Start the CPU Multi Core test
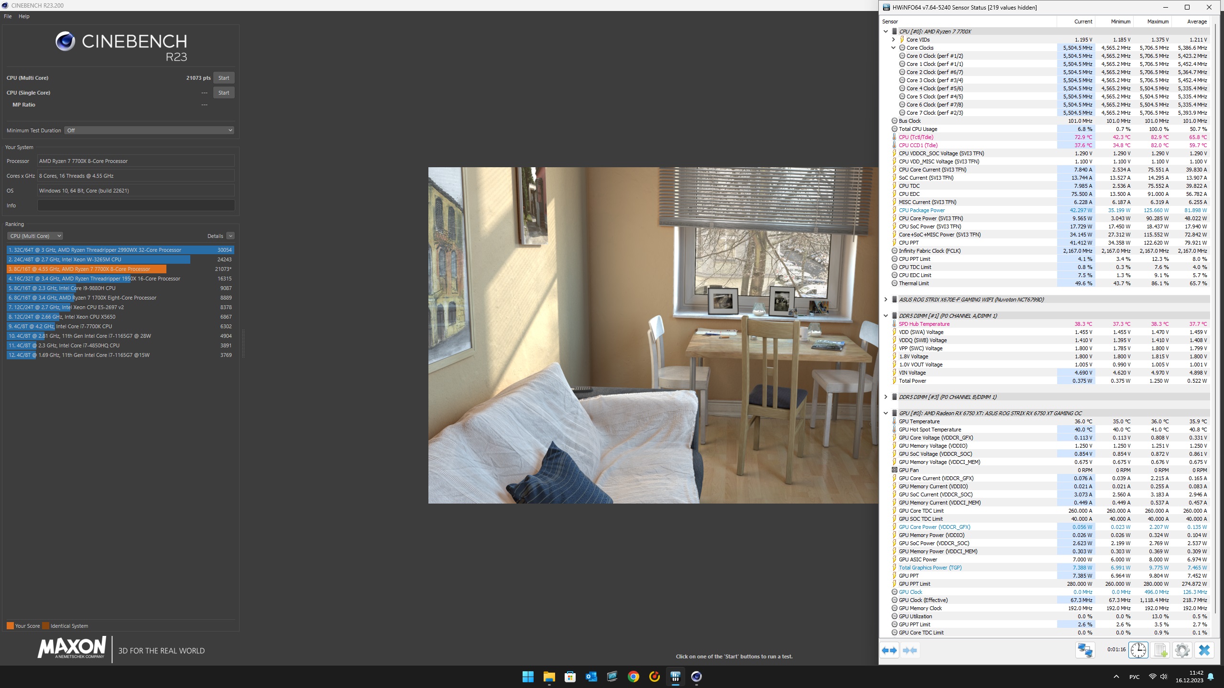1224x688 pixels. [223, 78]
